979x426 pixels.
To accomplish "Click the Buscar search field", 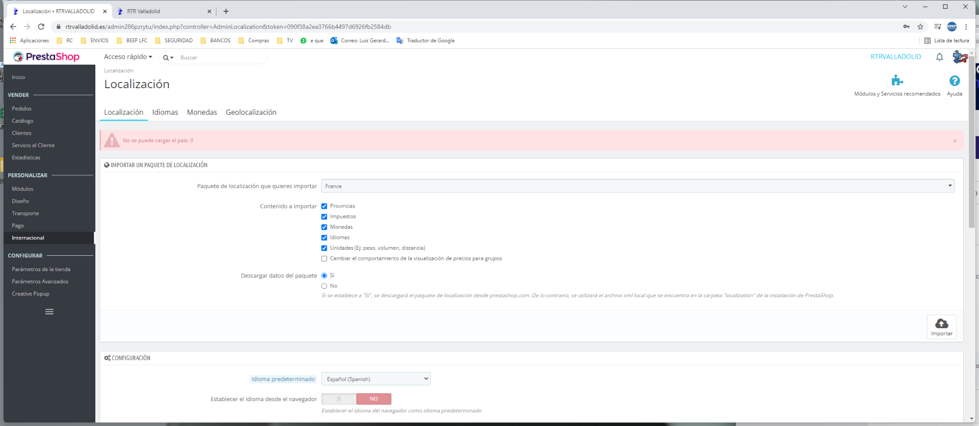I will click(x=222, y=58).
